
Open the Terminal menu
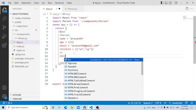coord(59,3)
